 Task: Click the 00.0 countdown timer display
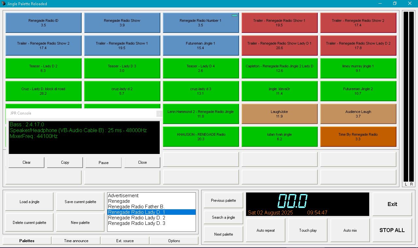(292, 201)
